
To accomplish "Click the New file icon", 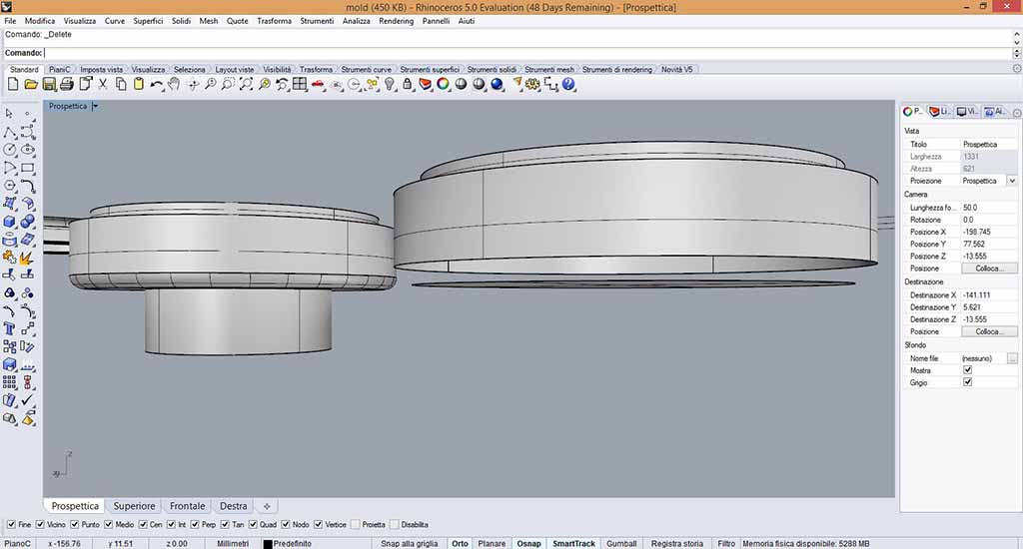I will pos(12,84).
